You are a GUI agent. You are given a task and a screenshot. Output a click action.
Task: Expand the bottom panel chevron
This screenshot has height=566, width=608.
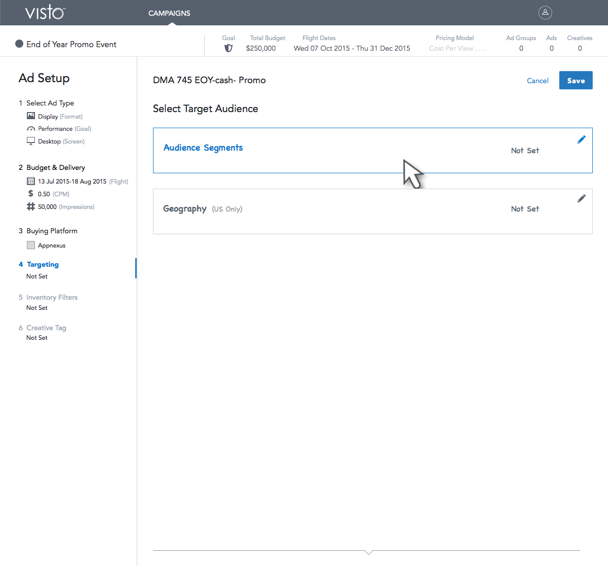click(369, 552)
